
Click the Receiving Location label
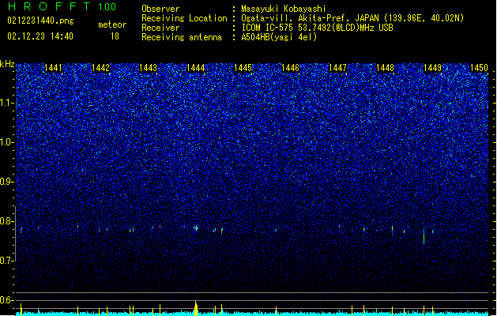click(184, 18)
